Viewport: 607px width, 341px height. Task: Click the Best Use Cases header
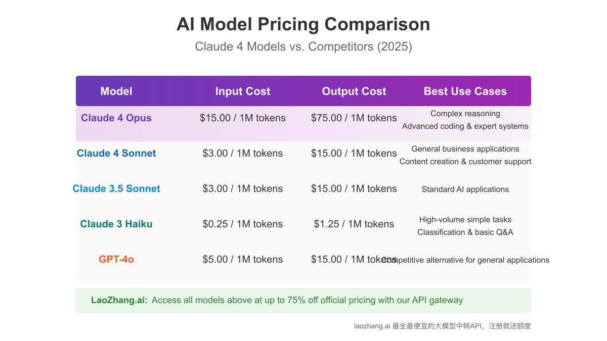point(465,91)
